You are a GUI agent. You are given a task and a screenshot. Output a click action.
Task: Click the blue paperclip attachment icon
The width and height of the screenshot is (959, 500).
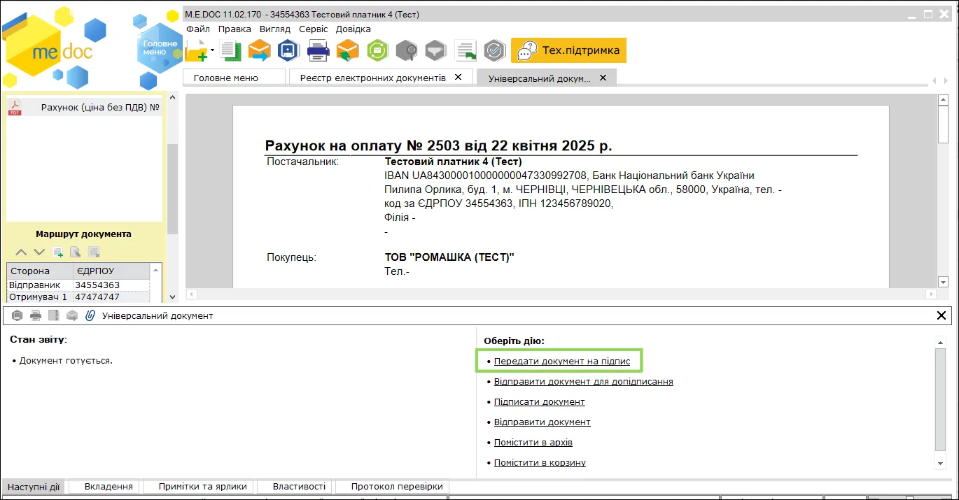[90, 315]
